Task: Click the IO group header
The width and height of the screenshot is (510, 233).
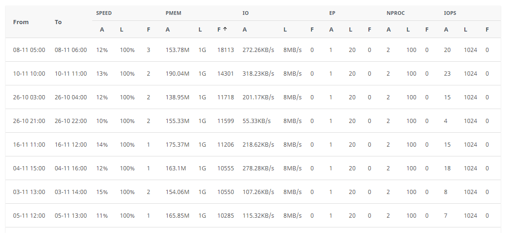Action: 245,13
